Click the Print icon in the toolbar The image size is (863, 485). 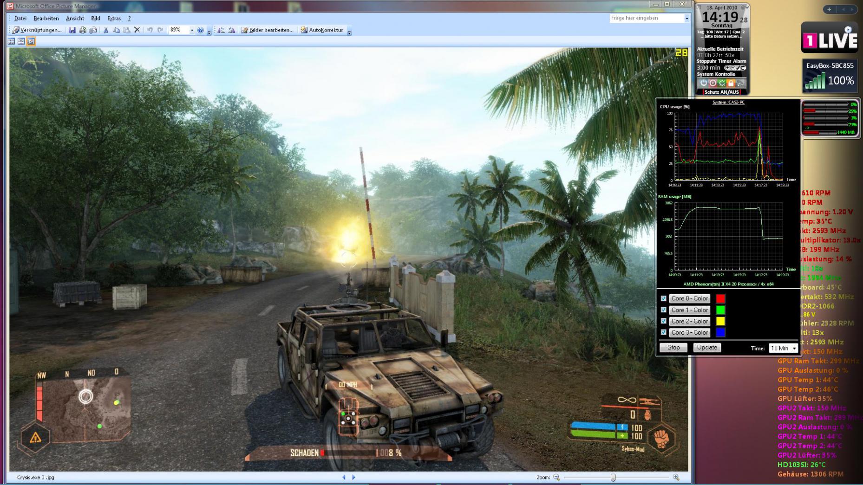point(83,30)
